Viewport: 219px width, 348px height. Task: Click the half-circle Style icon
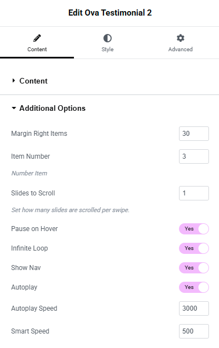(107, 38)
